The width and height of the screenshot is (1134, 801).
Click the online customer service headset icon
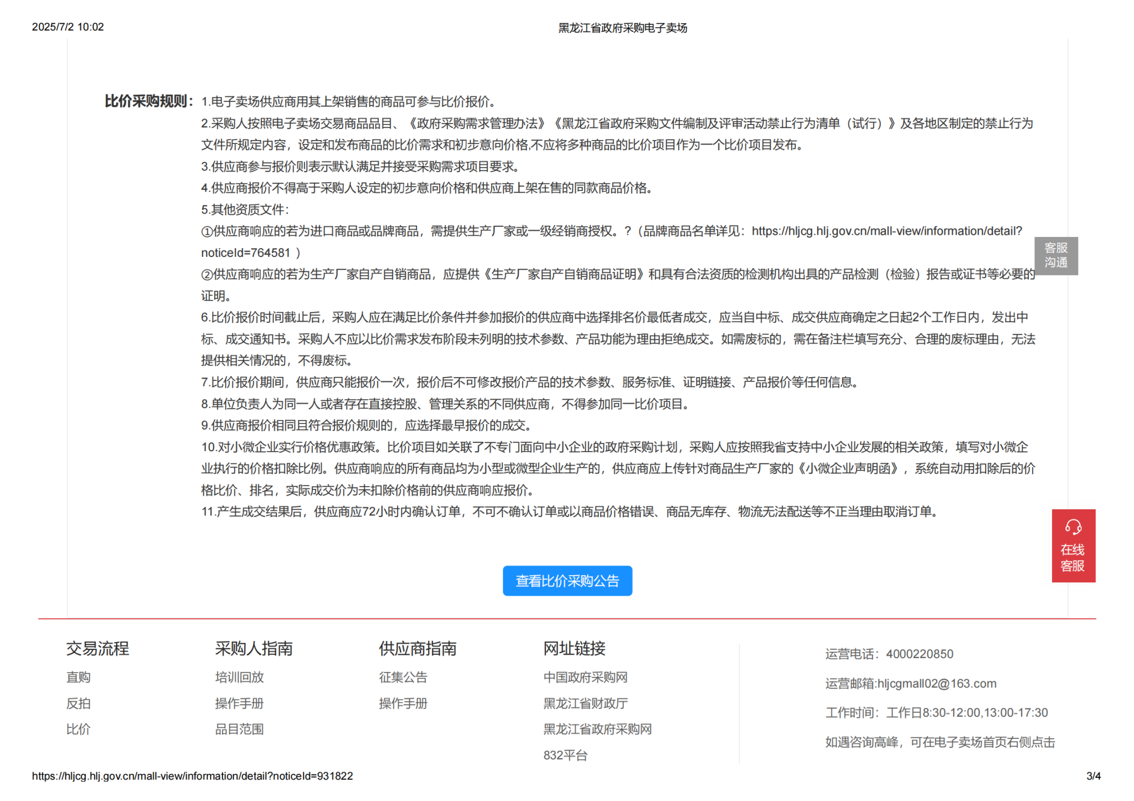point(1073,526)
